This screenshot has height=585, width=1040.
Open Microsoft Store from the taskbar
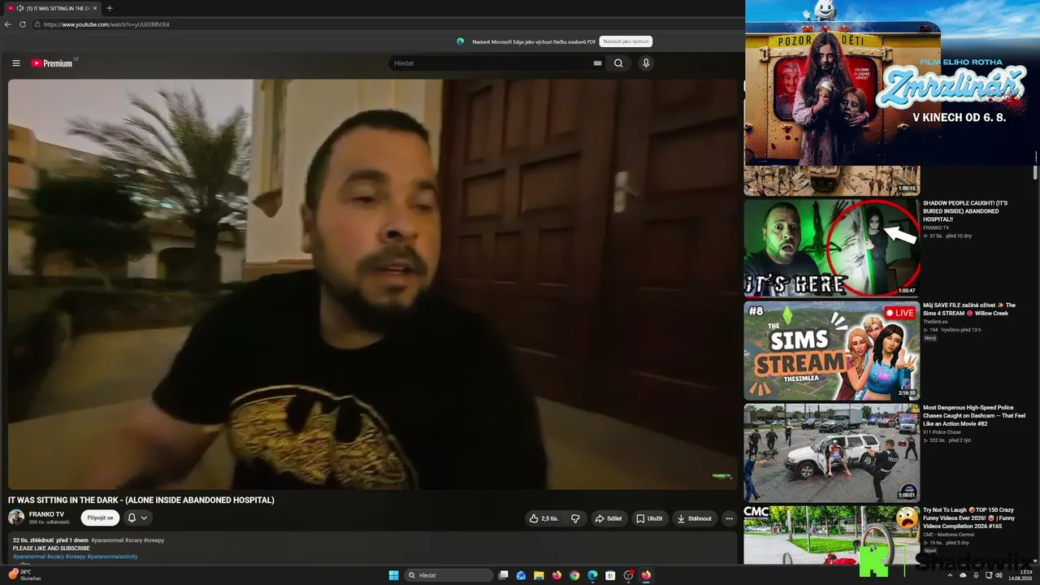610,575
